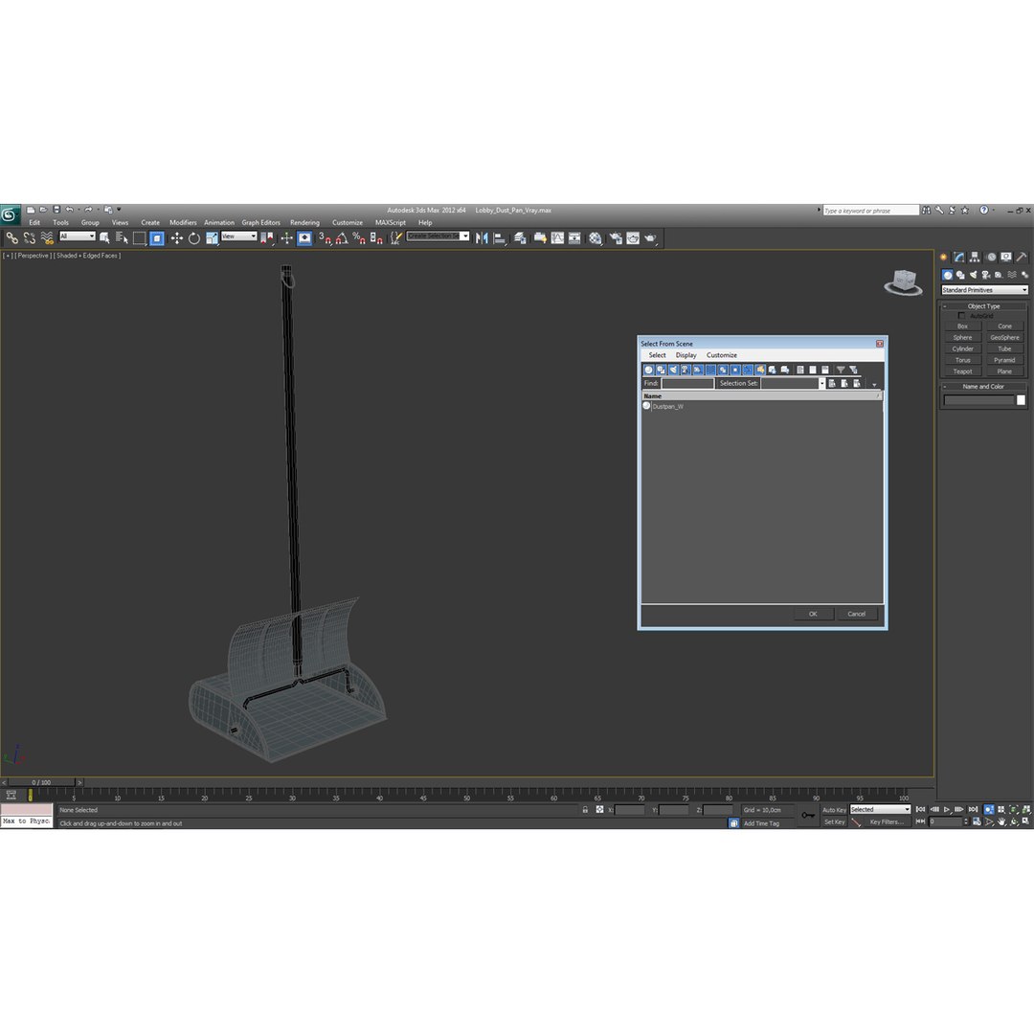The height and width of the screenshot is (1034, 1034).
Task: Click the Mirror tool icon
Action: tap(482, 238)
